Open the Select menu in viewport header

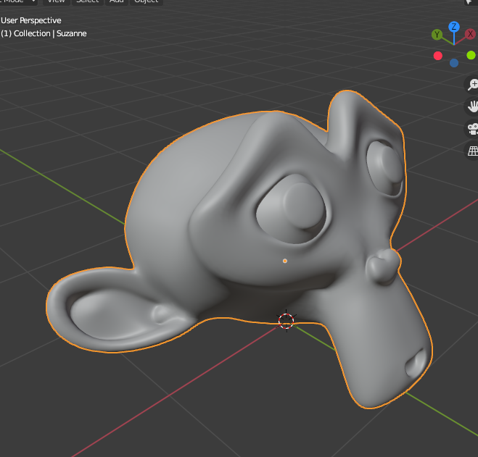88,1
